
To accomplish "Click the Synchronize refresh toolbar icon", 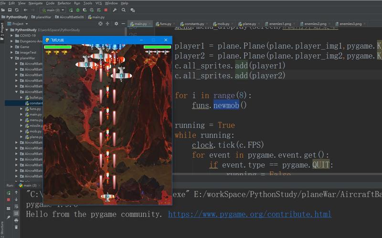I will [17, 10].
